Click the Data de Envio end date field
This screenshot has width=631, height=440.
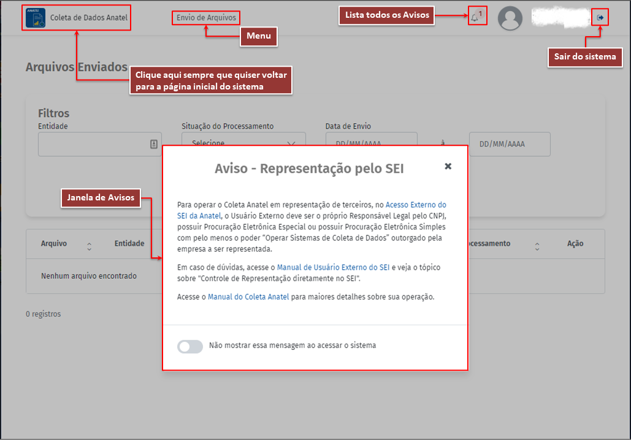click(x=510, y=144)
